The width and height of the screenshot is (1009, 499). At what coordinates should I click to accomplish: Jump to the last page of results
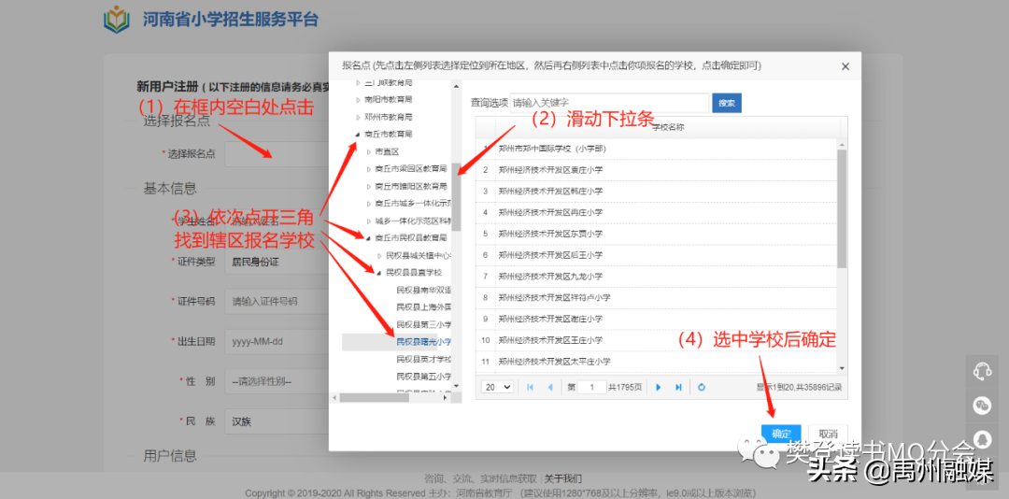pos(678,387)
